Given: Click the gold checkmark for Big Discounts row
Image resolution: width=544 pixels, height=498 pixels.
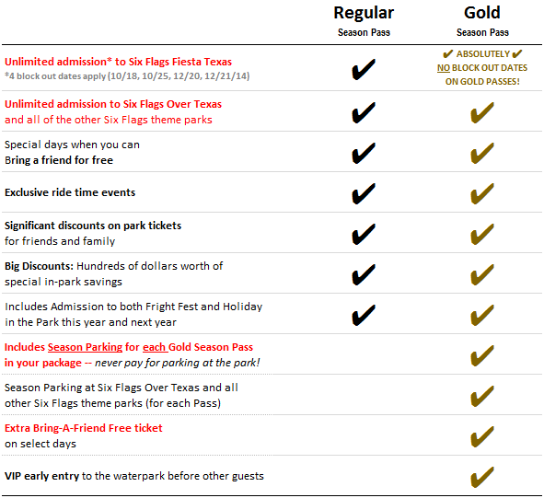Looking at the screenshot, I should click(x=482, y=275).
